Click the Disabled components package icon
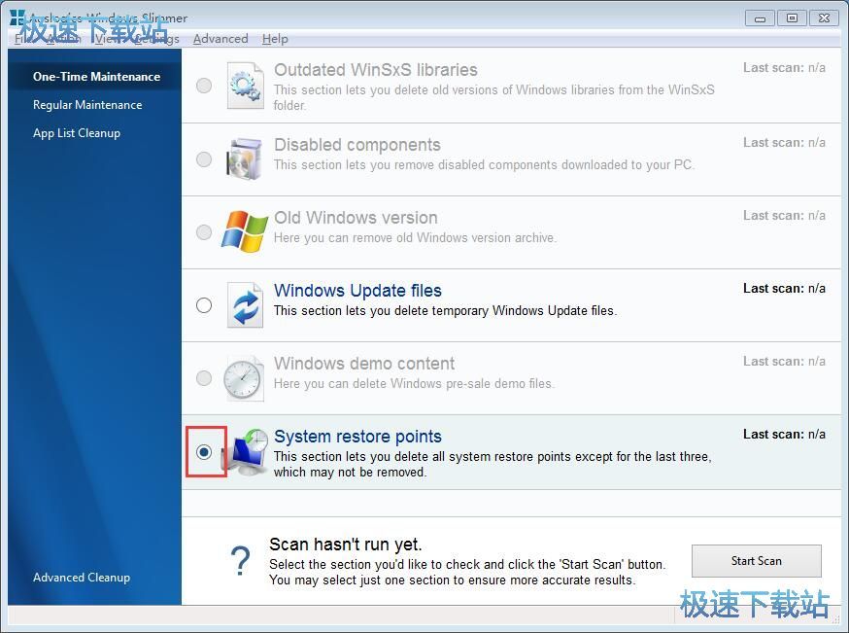This screenshot has height=633, width=849. point(245,159)
